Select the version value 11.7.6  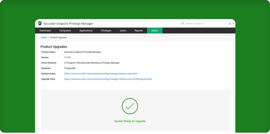coord(67,58)
